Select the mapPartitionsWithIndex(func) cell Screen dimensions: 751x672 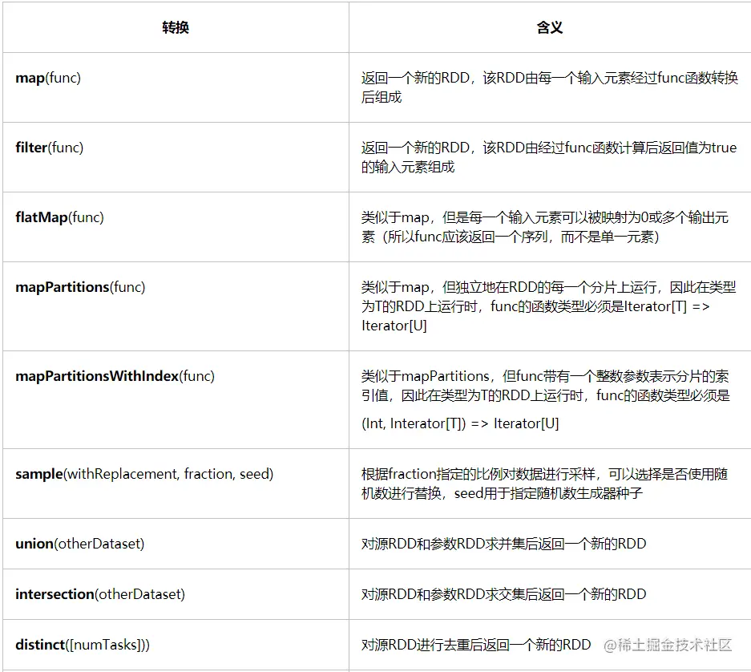tap(176, 399)
